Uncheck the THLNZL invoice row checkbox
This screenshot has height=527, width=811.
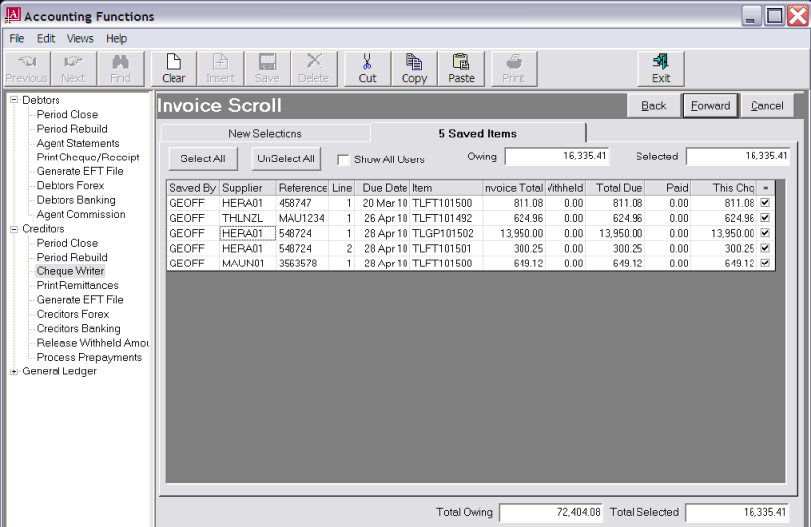tap(764, 218)
